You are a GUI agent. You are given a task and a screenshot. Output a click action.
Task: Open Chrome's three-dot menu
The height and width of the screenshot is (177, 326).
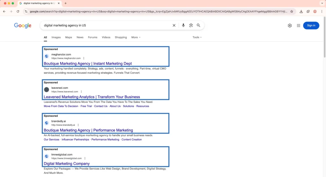pyautogui.click(x=322, y=11)
